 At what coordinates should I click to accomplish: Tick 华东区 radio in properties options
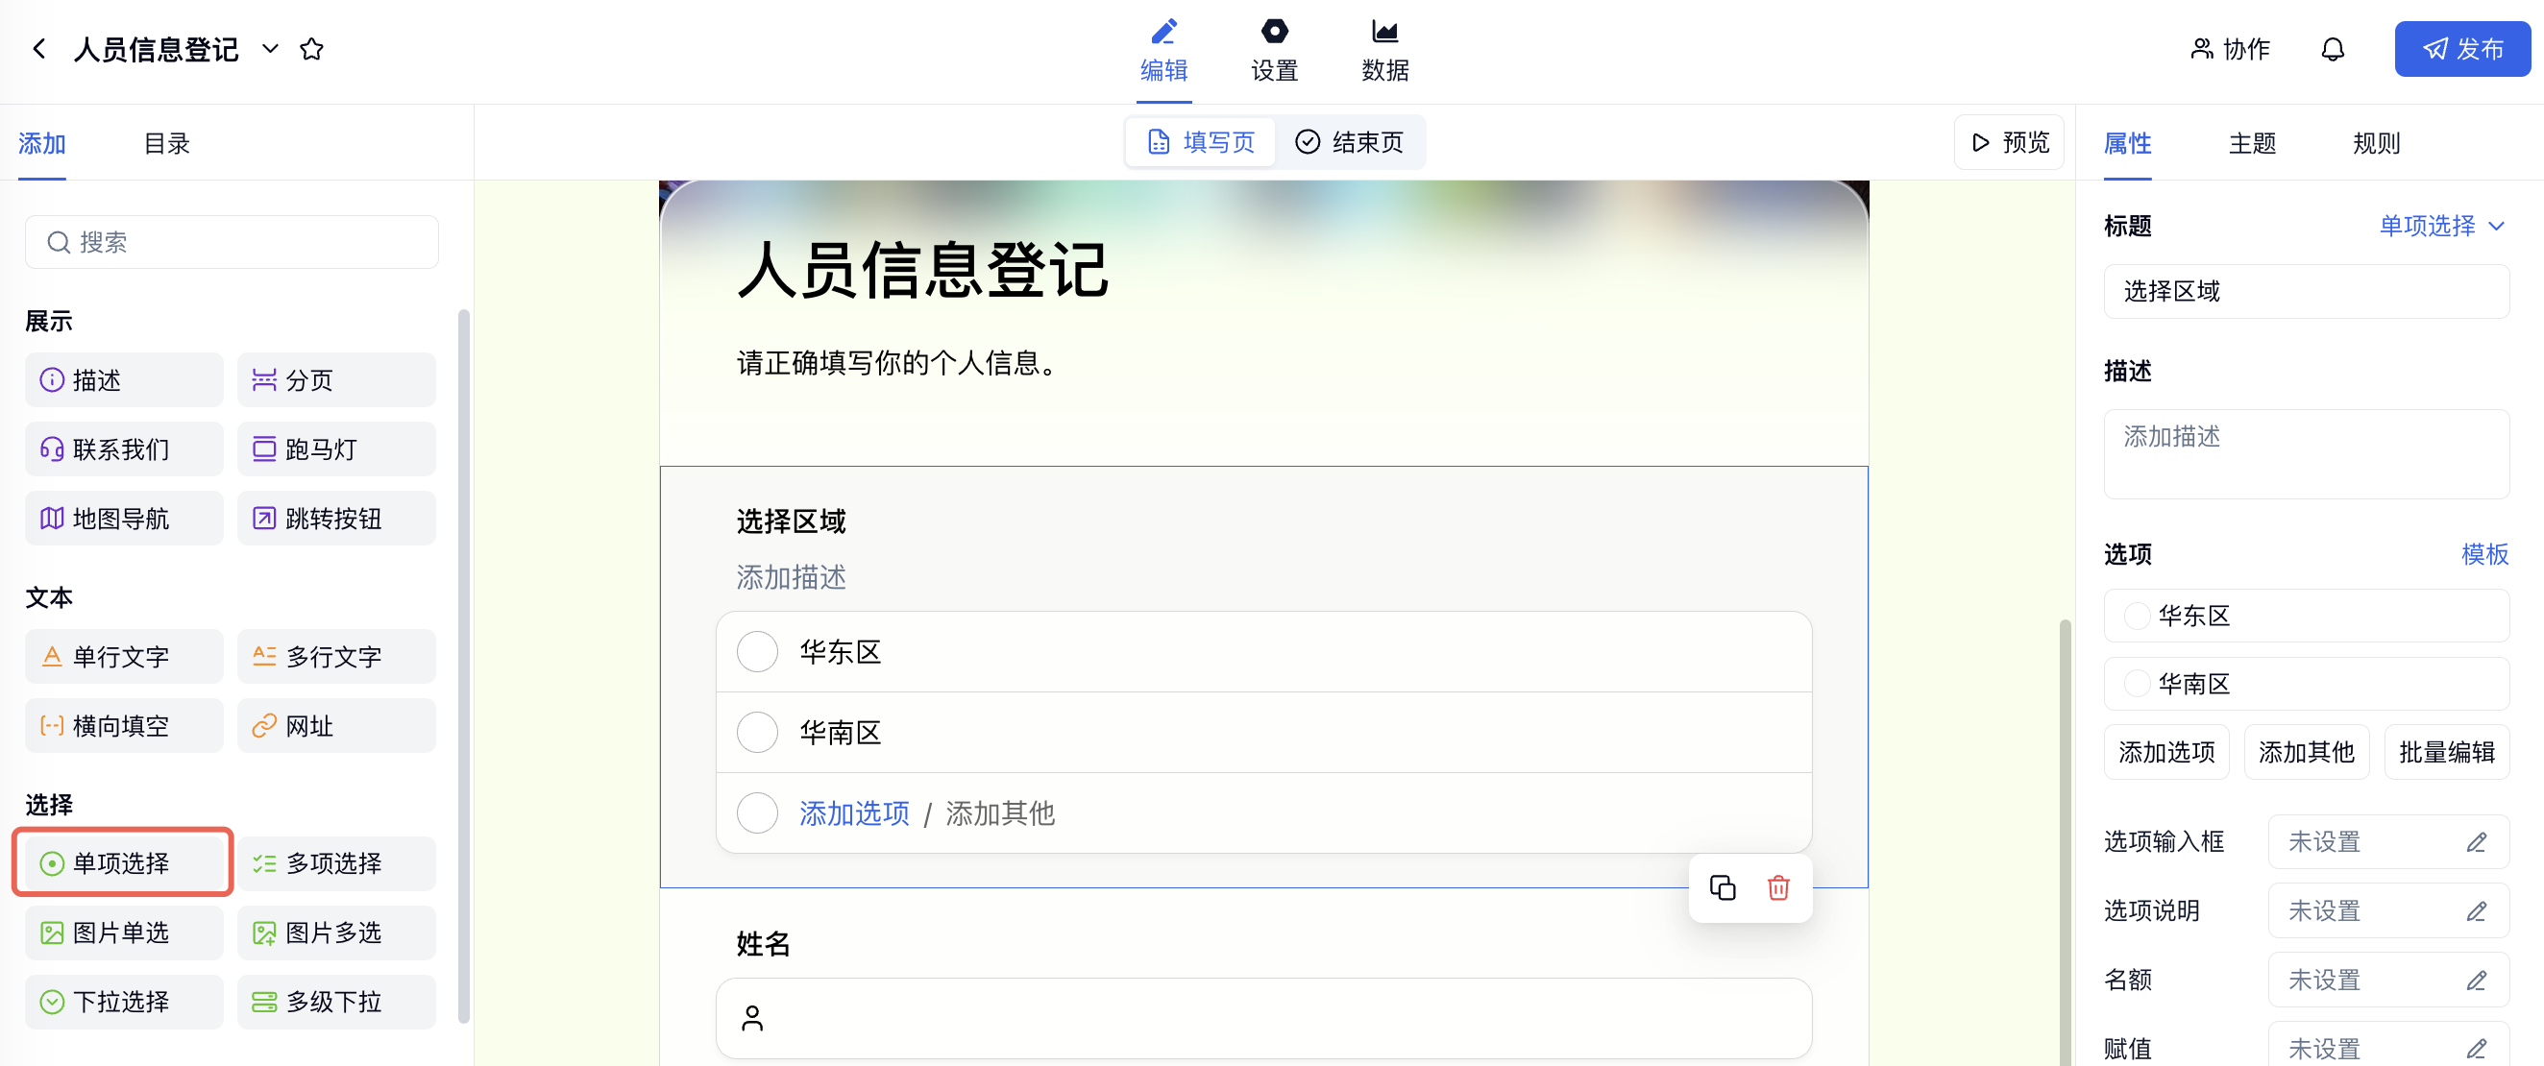coord(2136,616)
